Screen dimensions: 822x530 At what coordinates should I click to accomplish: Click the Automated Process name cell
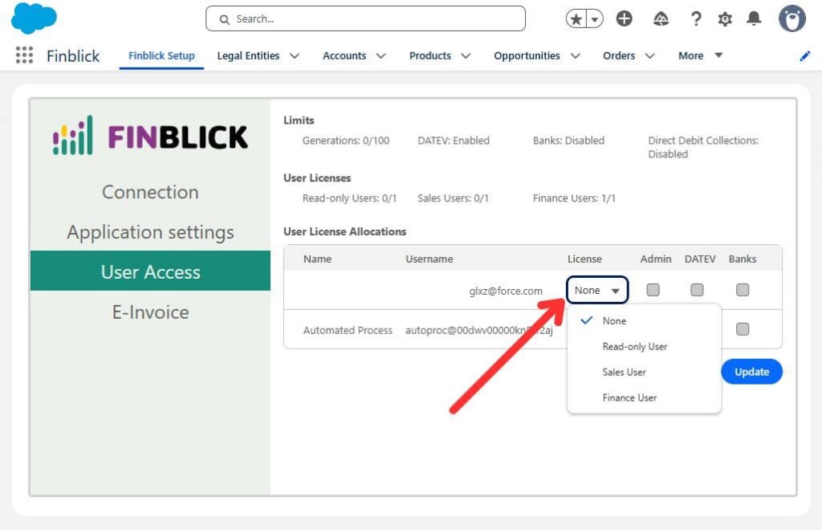(x=348, y=330)
